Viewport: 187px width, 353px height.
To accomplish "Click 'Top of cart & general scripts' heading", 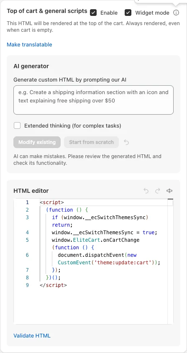I will click(x=47, y=11).
